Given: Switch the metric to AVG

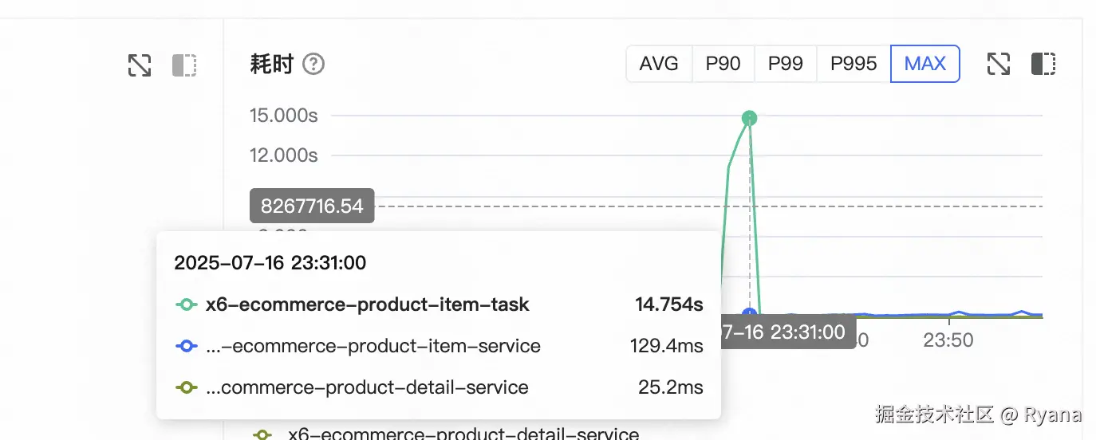Looking at the screenshot, I should 659,64.
